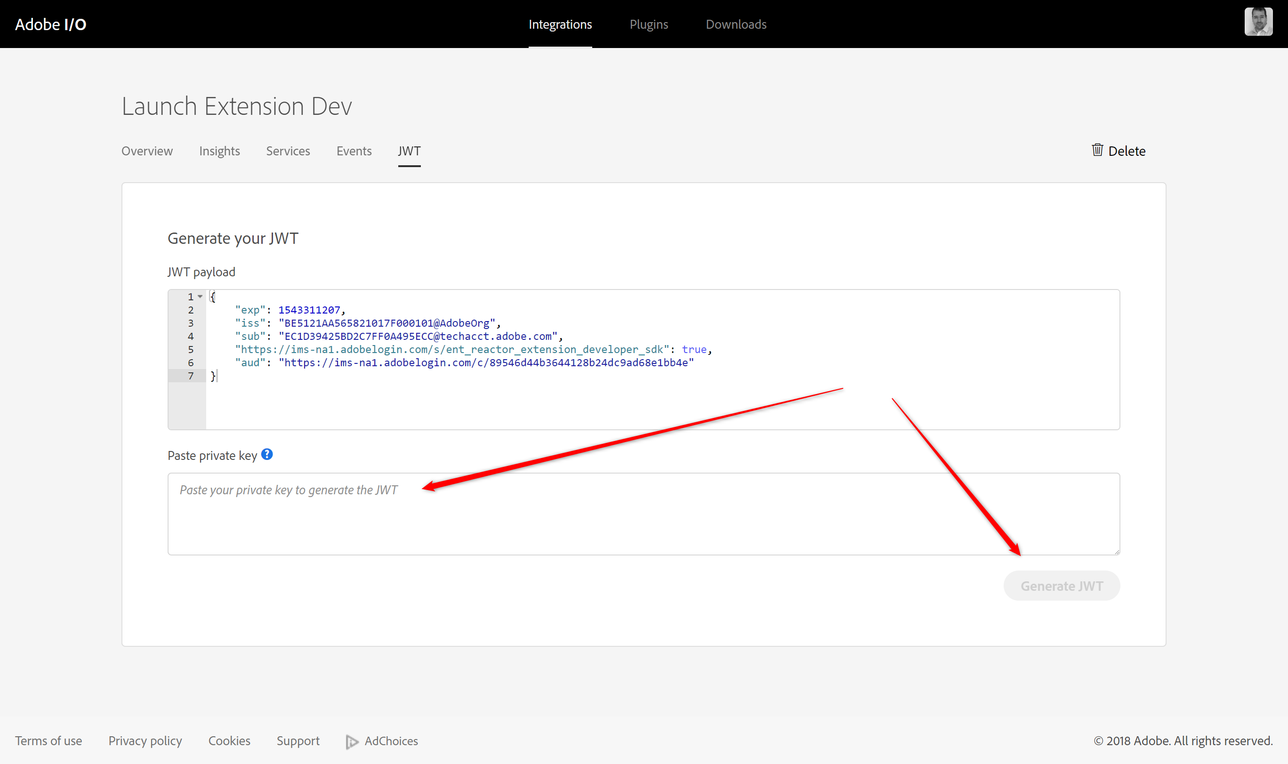Collapse the JSON fold arrow on line 1

click(x=200, y=297)
